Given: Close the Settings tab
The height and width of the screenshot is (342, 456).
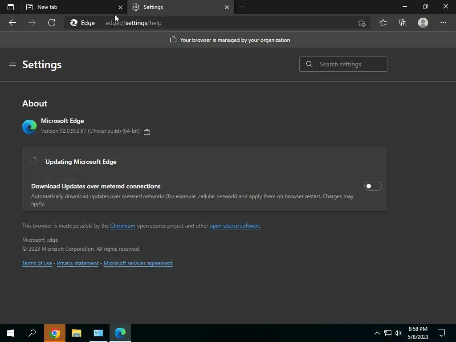Looking at the screenshot, I should point(227,7).
